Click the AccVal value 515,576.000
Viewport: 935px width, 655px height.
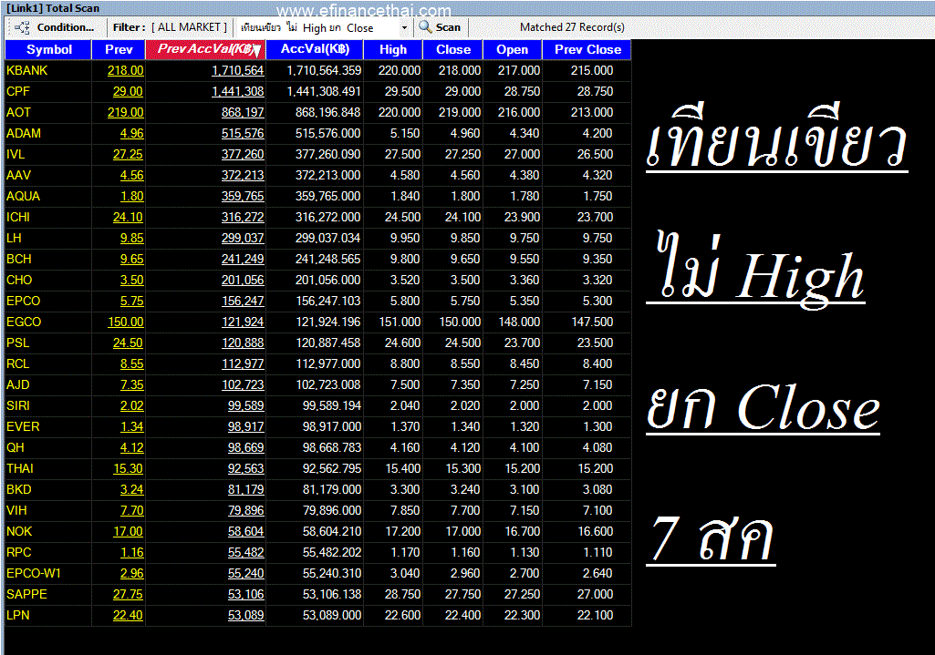pyautogui.click(x=328, y=133)
